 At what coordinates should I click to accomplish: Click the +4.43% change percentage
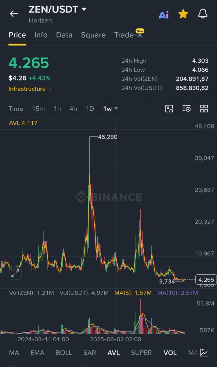pyautogui.click(x=40, y=78)
